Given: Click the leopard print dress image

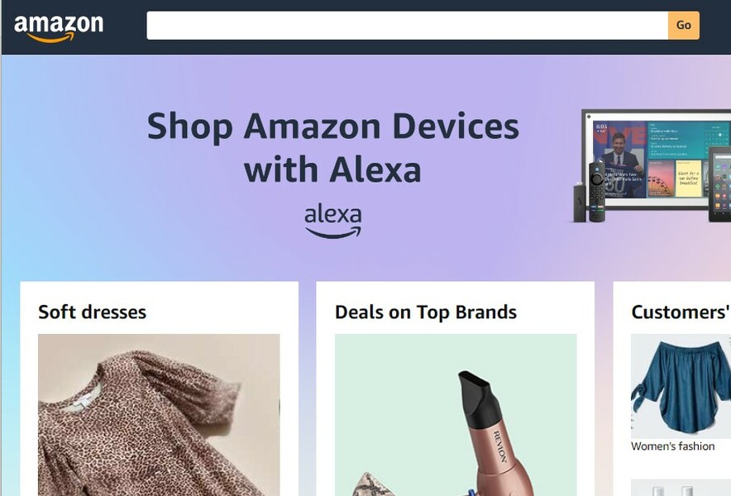Looking at the screenshot, I should point(159,415).
